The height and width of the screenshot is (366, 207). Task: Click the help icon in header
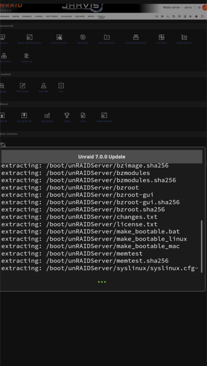click(x=196, y=16)
